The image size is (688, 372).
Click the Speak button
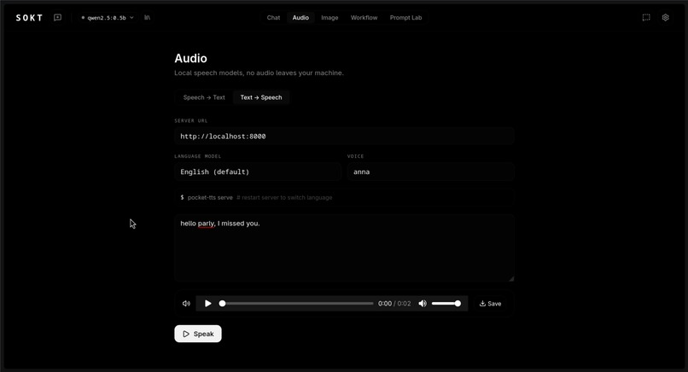(x=198, y=334)
